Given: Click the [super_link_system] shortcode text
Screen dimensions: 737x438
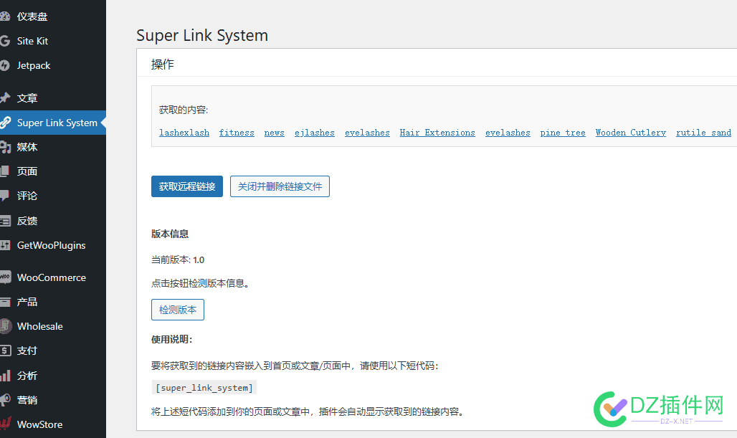Looking at the screenshot, I should [x=204, y=388].
